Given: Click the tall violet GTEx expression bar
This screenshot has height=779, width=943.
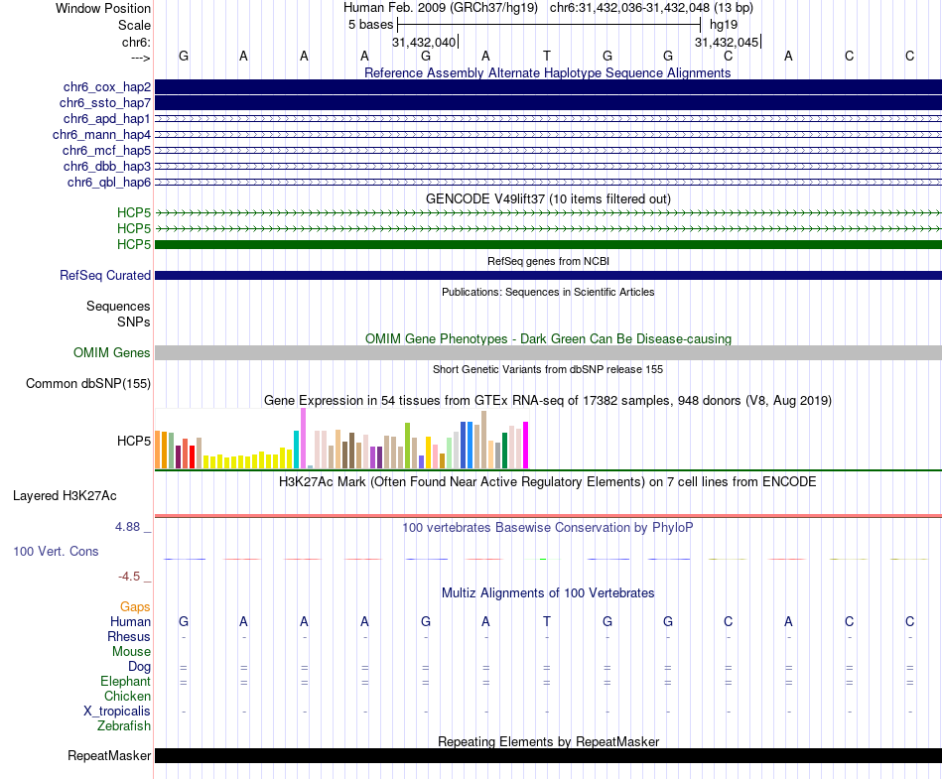Looking at the screenshot, I should pyautogui.click(x=303, y=439).
